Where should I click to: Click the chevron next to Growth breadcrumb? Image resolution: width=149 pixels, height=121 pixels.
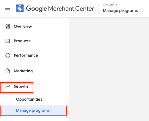(116, 5)
